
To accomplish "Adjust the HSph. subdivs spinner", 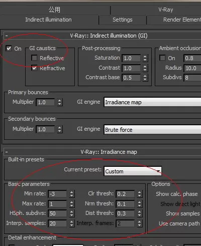I will 71,213.
